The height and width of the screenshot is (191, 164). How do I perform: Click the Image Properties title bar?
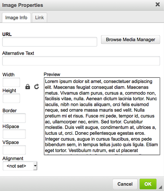pos(77,5)
